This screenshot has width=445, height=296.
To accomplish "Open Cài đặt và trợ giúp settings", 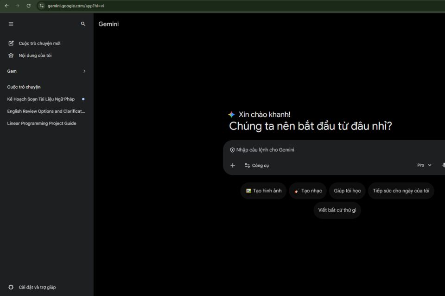I will point(37,287).
